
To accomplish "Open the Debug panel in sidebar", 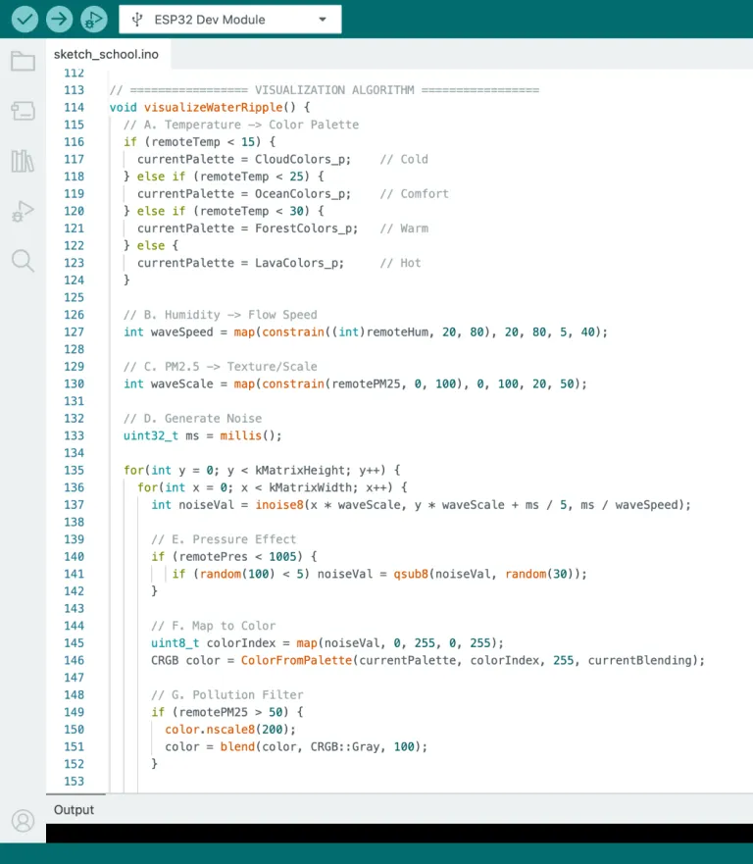I will (23, 211).
